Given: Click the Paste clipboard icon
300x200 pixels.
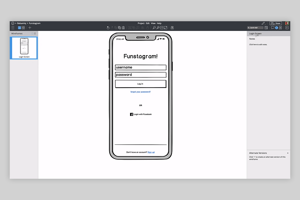Looking at the screenshot, I should (123, 28).
